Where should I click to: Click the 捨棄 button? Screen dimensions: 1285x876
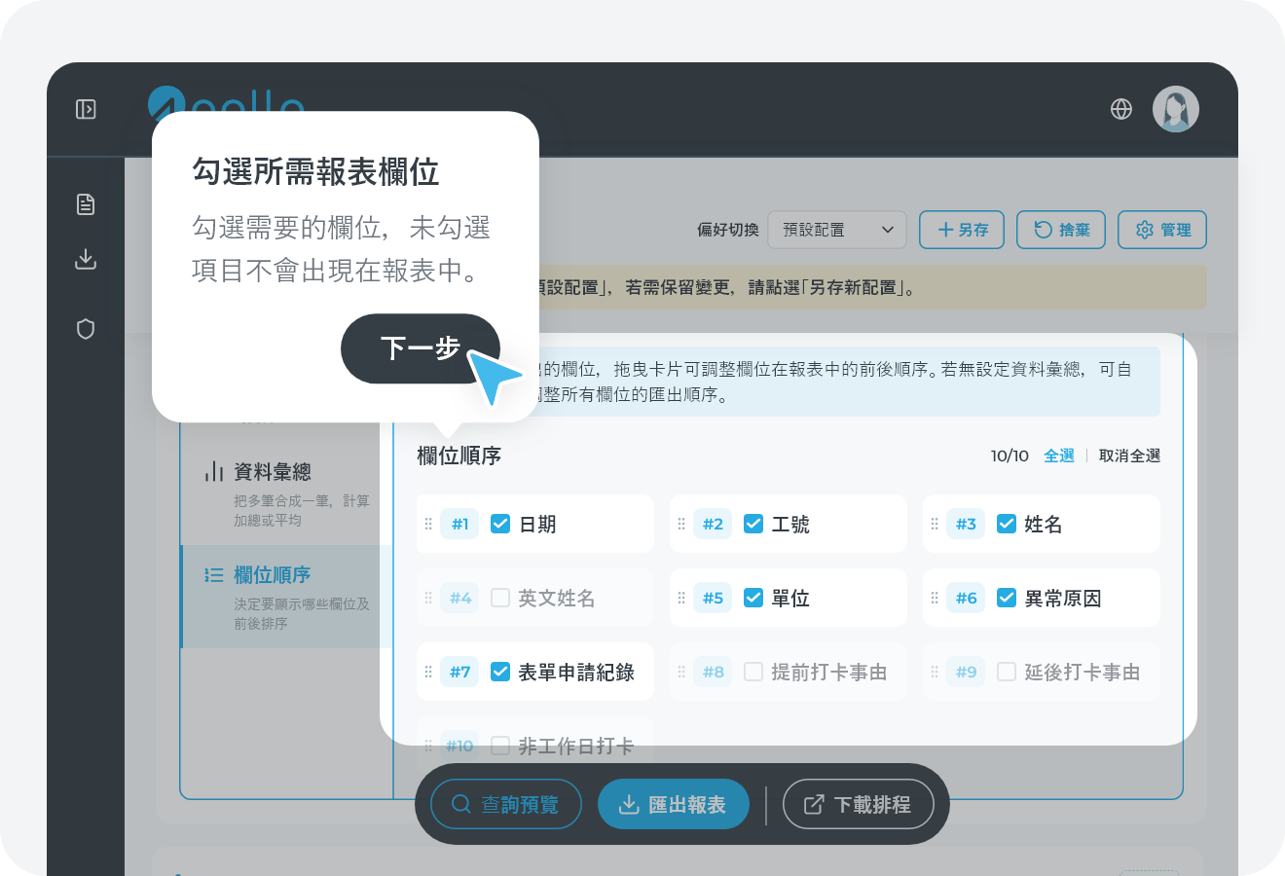coord(1061,230)
